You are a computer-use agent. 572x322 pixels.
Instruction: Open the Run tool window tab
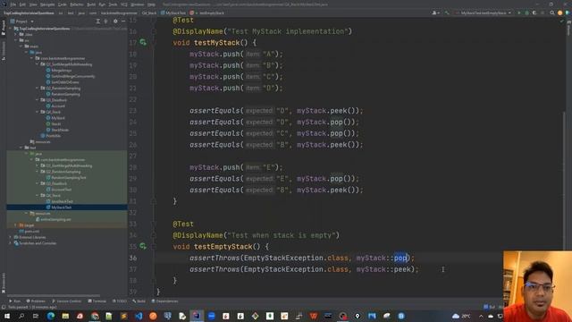coord(15,301)
